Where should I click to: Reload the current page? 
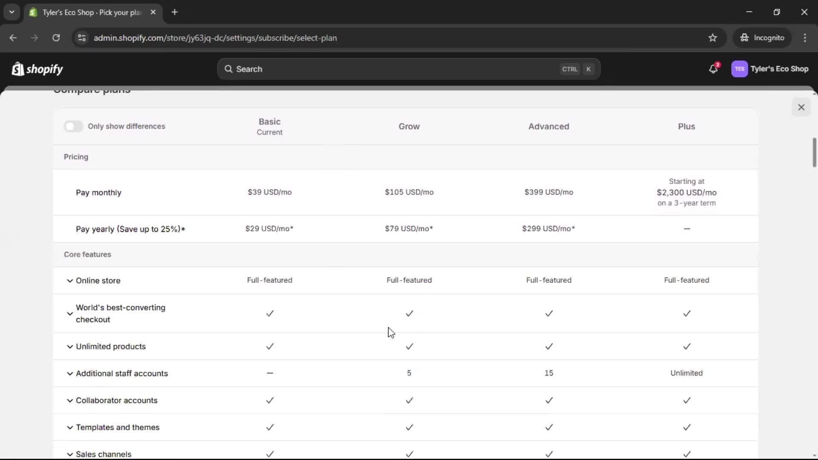[56, 37]
